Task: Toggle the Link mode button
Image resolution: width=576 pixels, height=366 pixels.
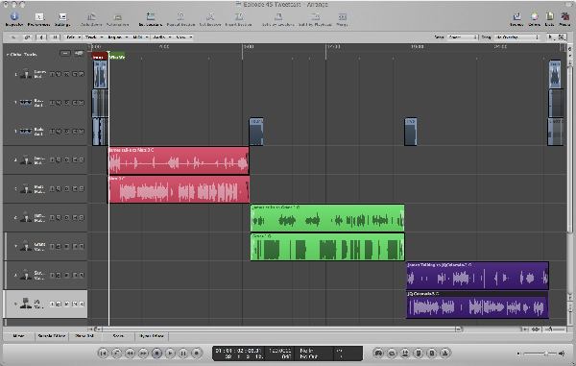Action: pos(27,37)
